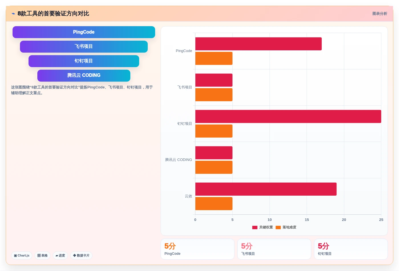Viewport: 399px width, 271px height.
Task: Click the x-axis tick label 25
Action: click(381, 220)
